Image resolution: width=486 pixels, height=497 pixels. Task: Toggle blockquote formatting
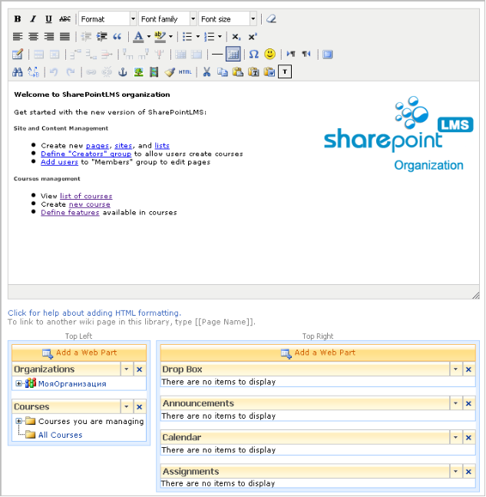[117, 37]
